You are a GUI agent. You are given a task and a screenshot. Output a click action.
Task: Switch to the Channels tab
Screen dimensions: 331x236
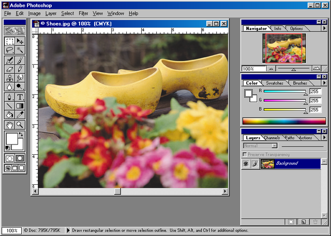click(272, 138)
